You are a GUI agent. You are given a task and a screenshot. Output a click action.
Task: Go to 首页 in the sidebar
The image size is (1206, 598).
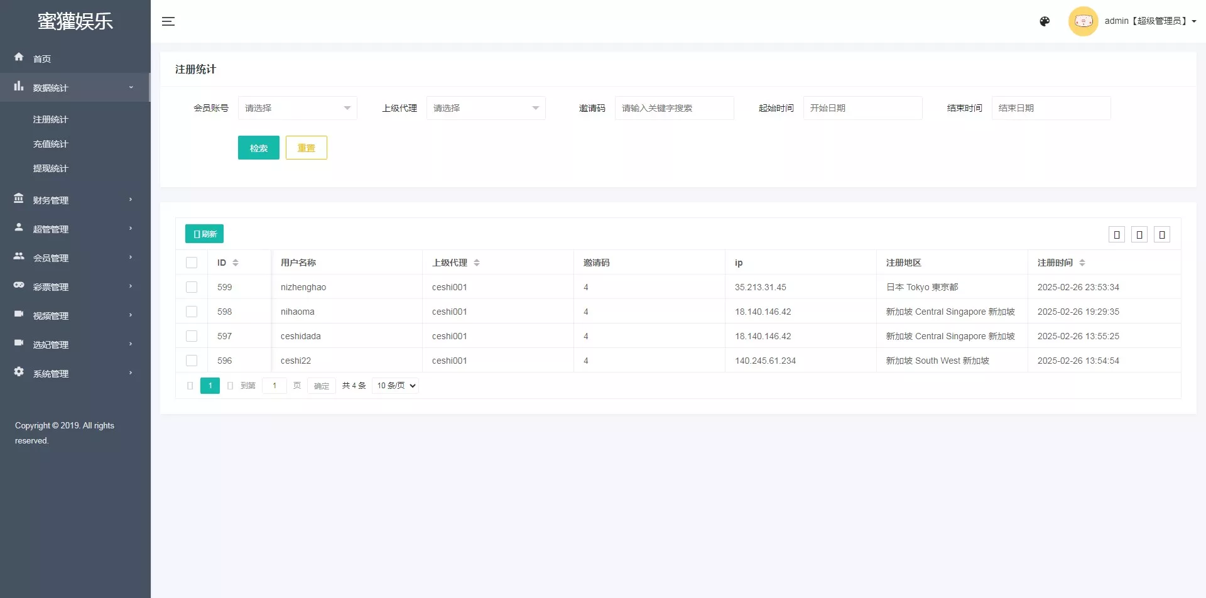[x=42, y=58]
